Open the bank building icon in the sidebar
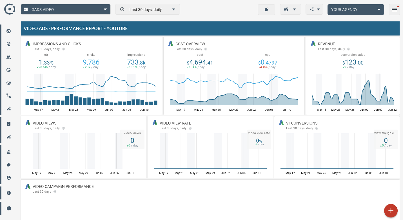Screen dimensions: 403x220 click(x=8, y=152)
